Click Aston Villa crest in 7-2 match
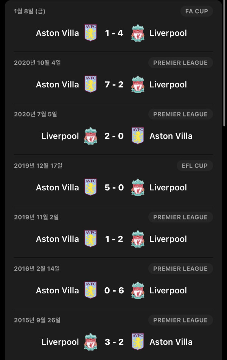This screenshot has width=227, height=360. coord(91,84)
